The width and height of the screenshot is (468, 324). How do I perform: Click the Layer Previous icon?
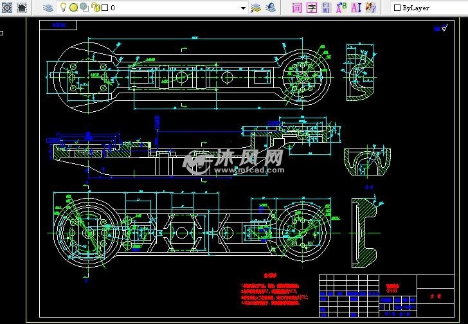pyautogui.click(x=271, y=8)
